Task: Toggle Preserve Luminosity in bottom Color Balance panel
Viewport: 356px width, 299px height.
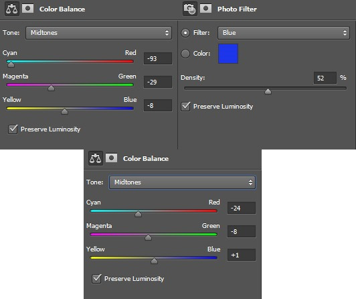Action: pyautogui.click(x=96, y=278)
